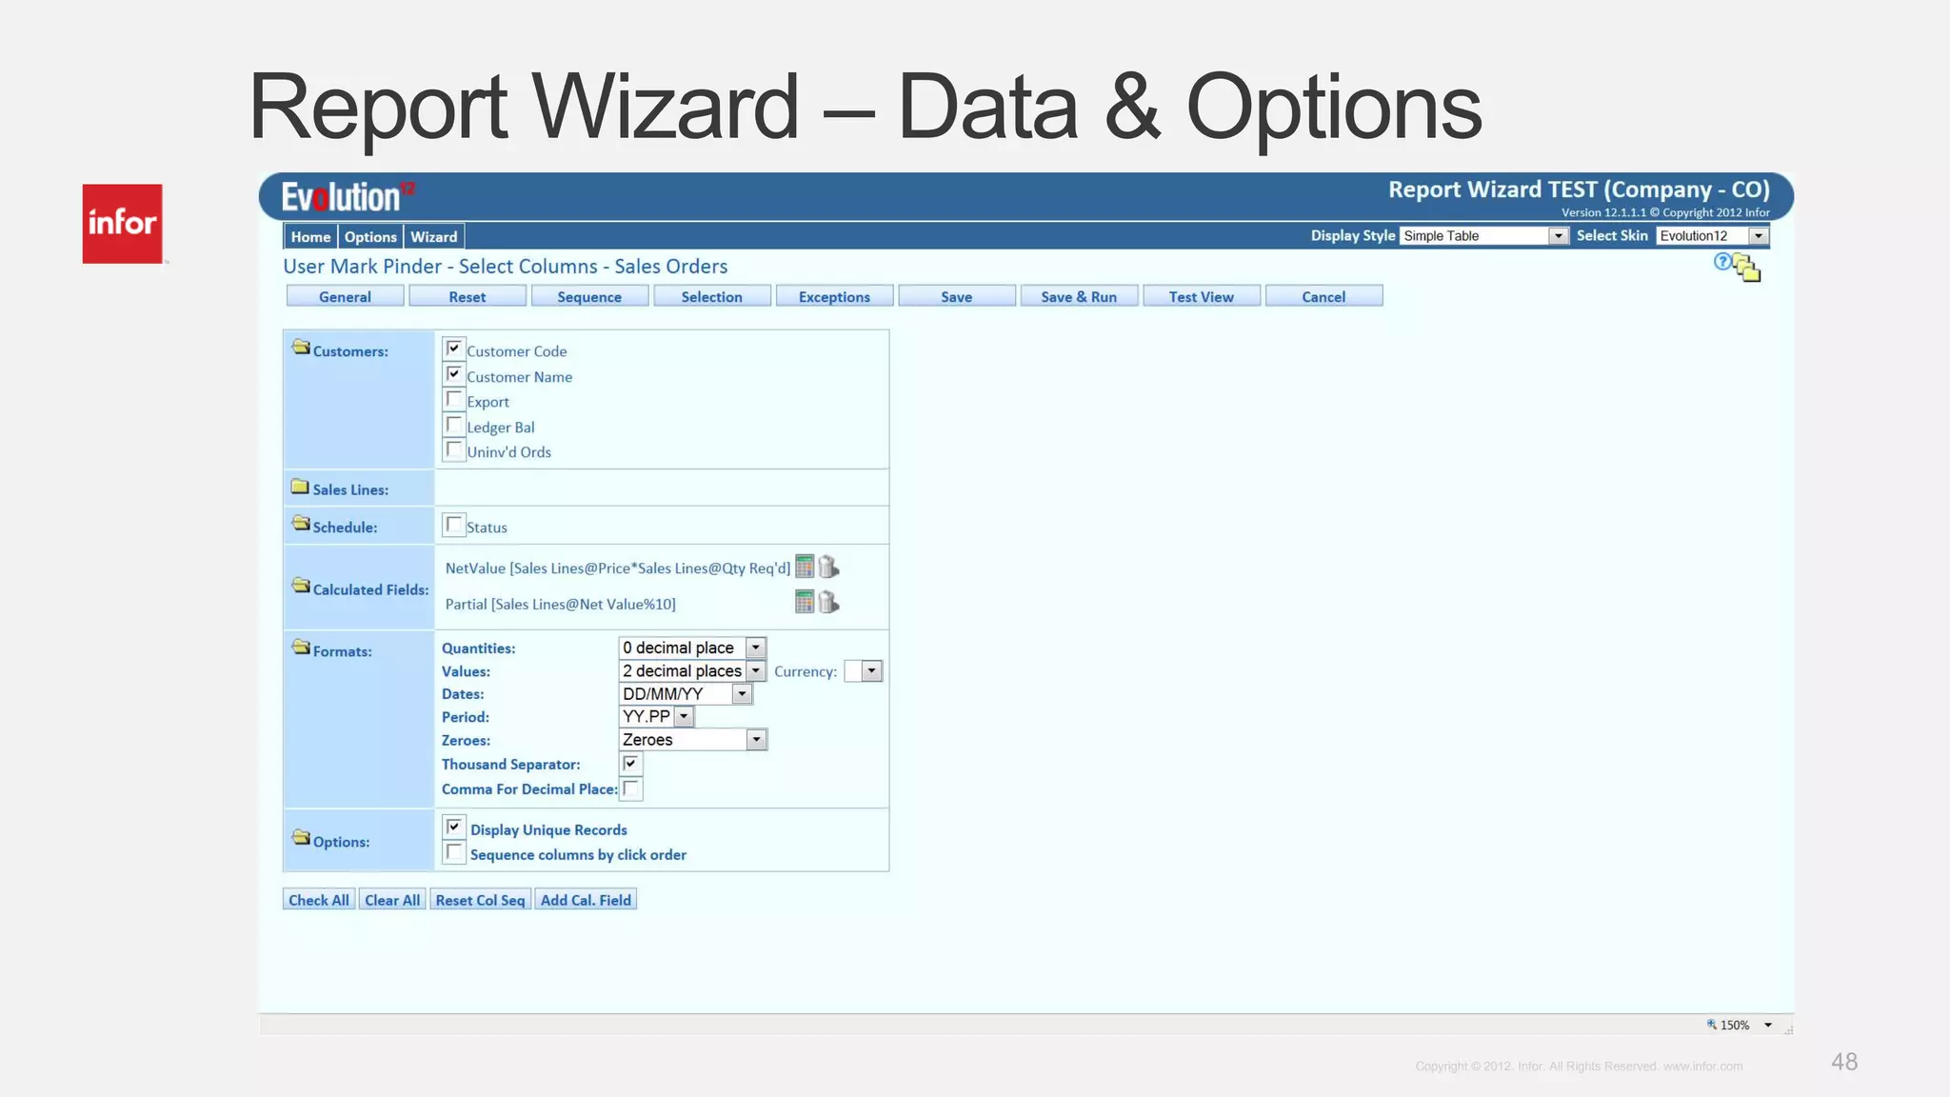This screenshot has width=1950, height=1097.
Task: Click the Options folder icon
Action: coord(301,838)
